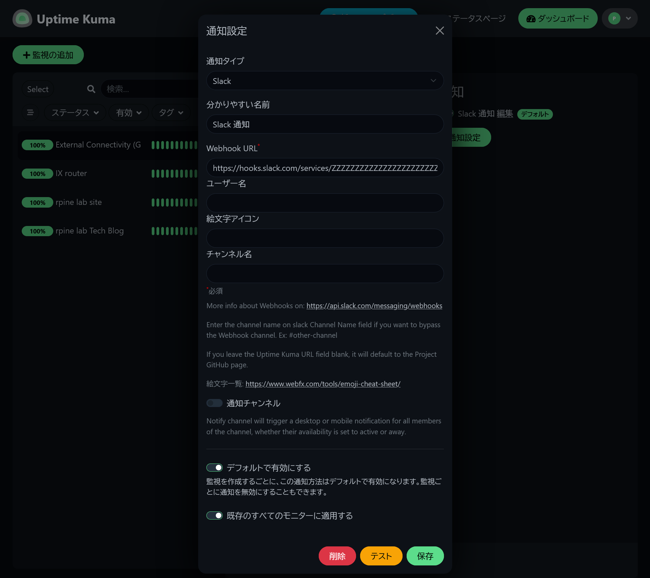The width and height of the screenshot is (650, 578).
Task: Select rpine lab Tech Blog monitor
Action: tap(108, 231)
